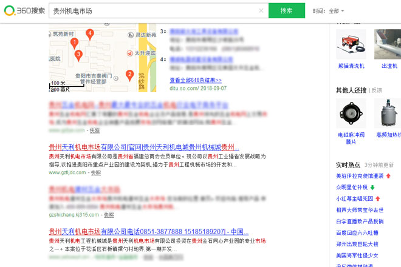Viewport: 401px width, 267px height.
Task: Click www.gztljdc.com green URL text
Action: pyautogui.click(x=67, y=172)
